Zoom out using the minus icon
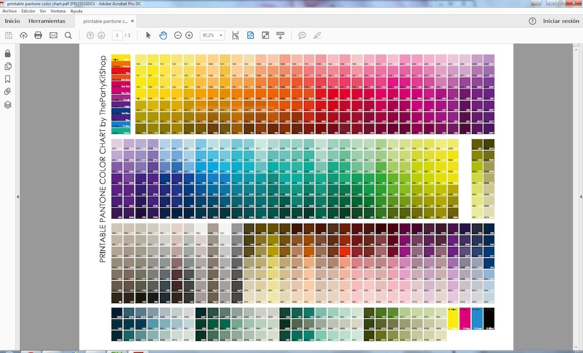This screenshot has height=353, width=583. [177, 35]
